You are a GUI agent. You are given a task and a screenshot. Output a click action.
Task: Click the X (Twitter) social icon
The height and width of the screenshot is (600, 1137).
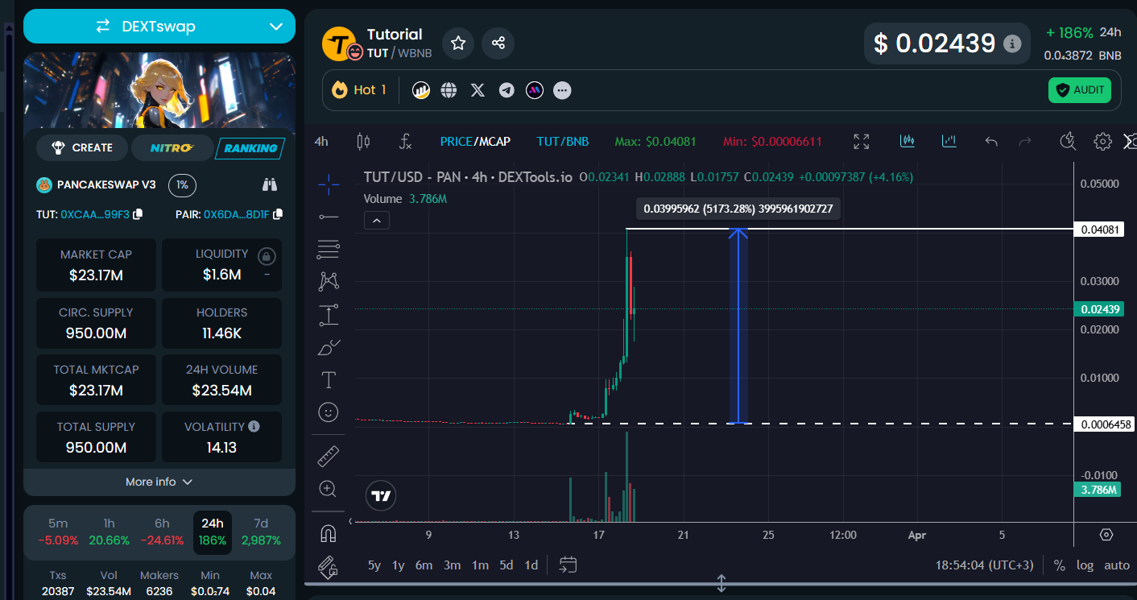478,90
